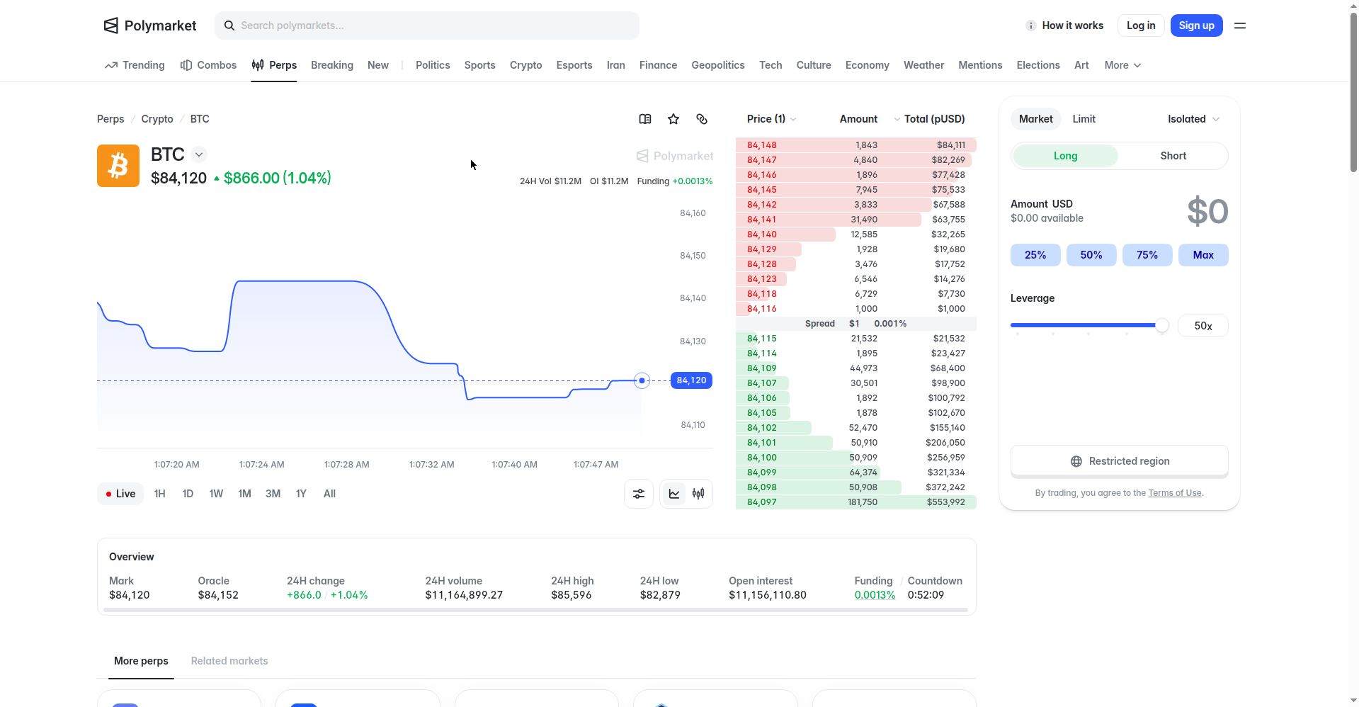Click the Crypto breadcrumb link
The height and width of the screenshot is (707, 1359).
click(x=157, y=119)
